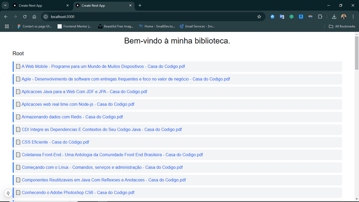Show browser downloads
359x202 pixels.
tap(334, 17)
